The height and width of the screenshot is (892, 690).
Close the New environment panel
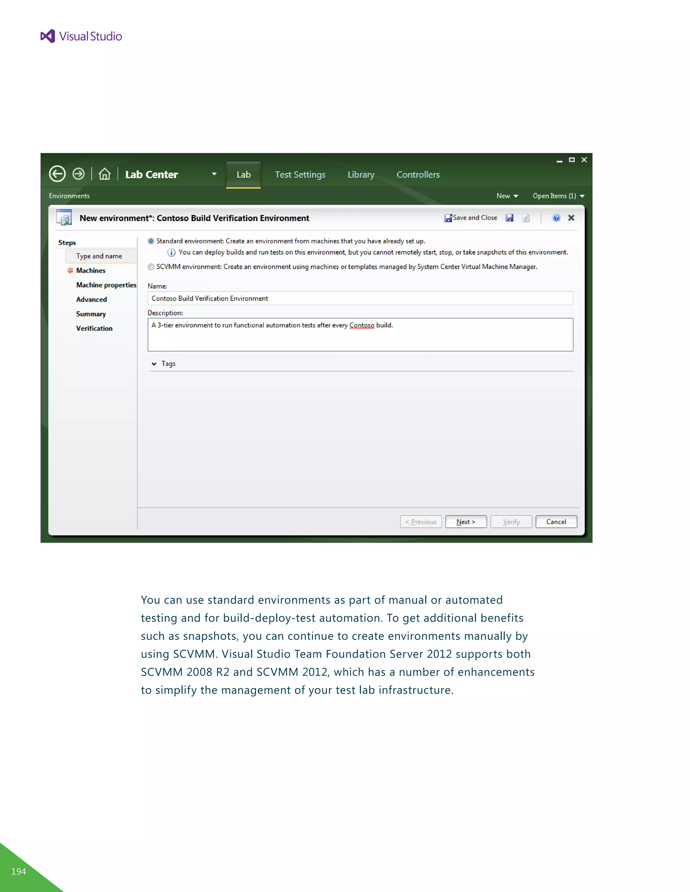(571, 218)
